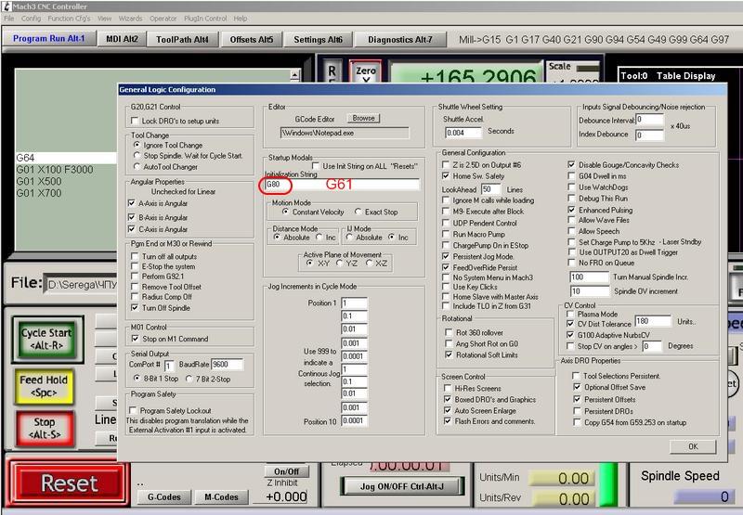Image resolution: width=743 pixels, height=515 pixels.
Task: Switch to the ToolPath Alt4 tab
Action: pos(182,39)
